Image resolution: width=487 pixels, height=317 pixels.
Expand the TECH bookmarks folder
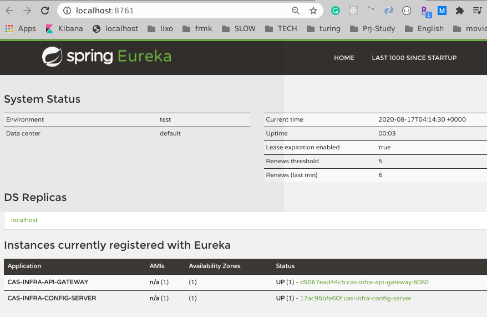(x=281, y=29)
